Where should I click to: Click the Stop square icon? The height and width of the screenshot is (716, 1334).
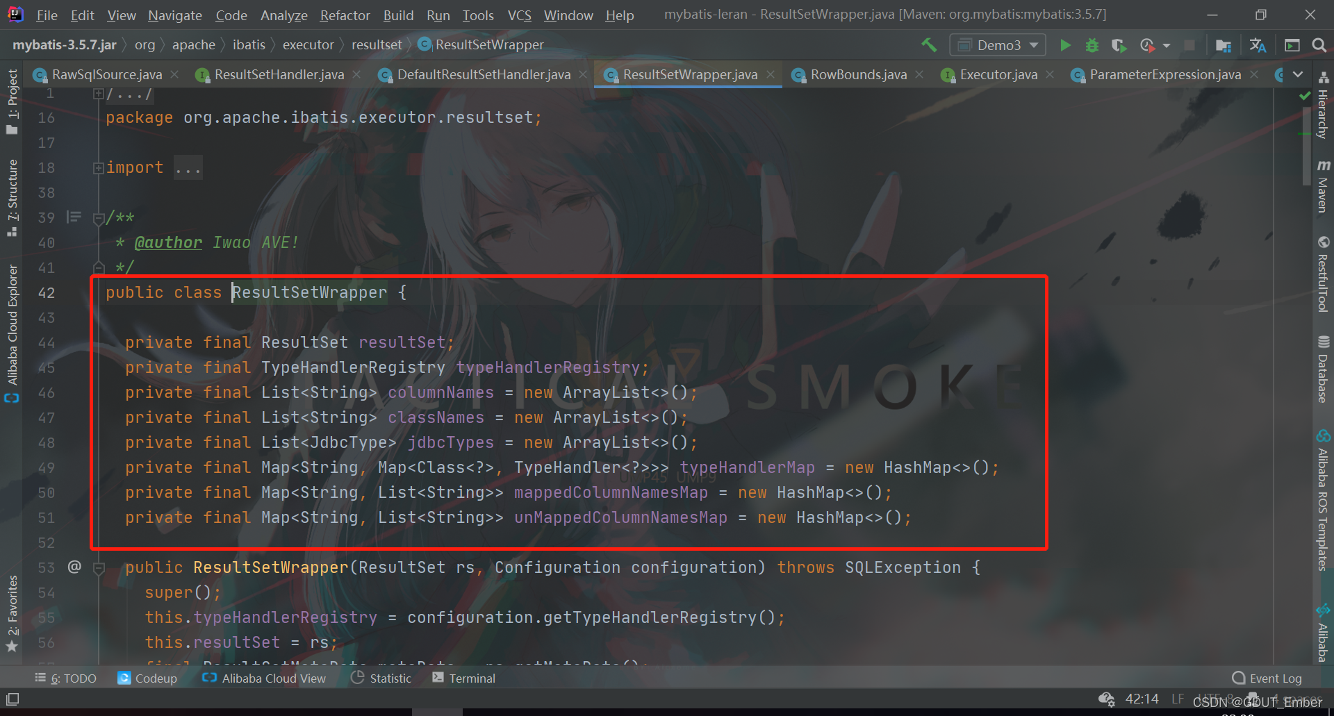coord(1189,45)
